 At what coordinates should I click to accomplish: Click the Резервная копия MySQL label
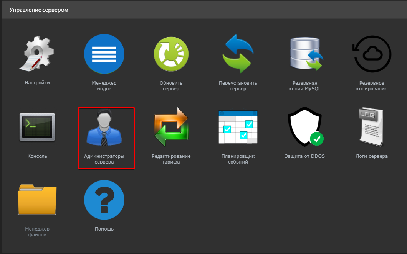click(x=305, y=86)
